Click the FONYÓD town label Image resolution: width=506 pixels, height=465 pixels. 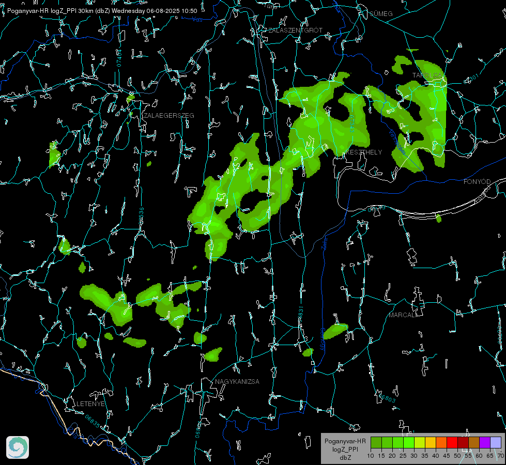pyautogui.click(x=477, y=182)
